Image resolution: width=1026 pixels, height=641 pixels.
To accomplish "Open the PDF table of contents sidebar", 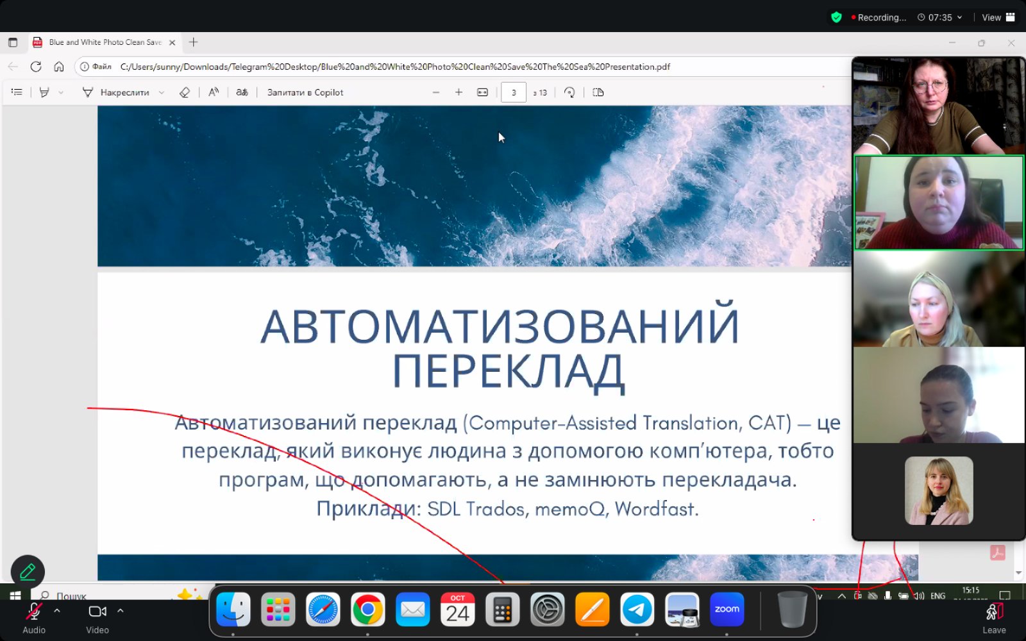I will 17,92.
